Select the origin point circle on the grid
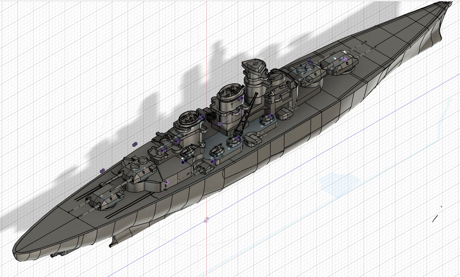 (x=206, y=220)
